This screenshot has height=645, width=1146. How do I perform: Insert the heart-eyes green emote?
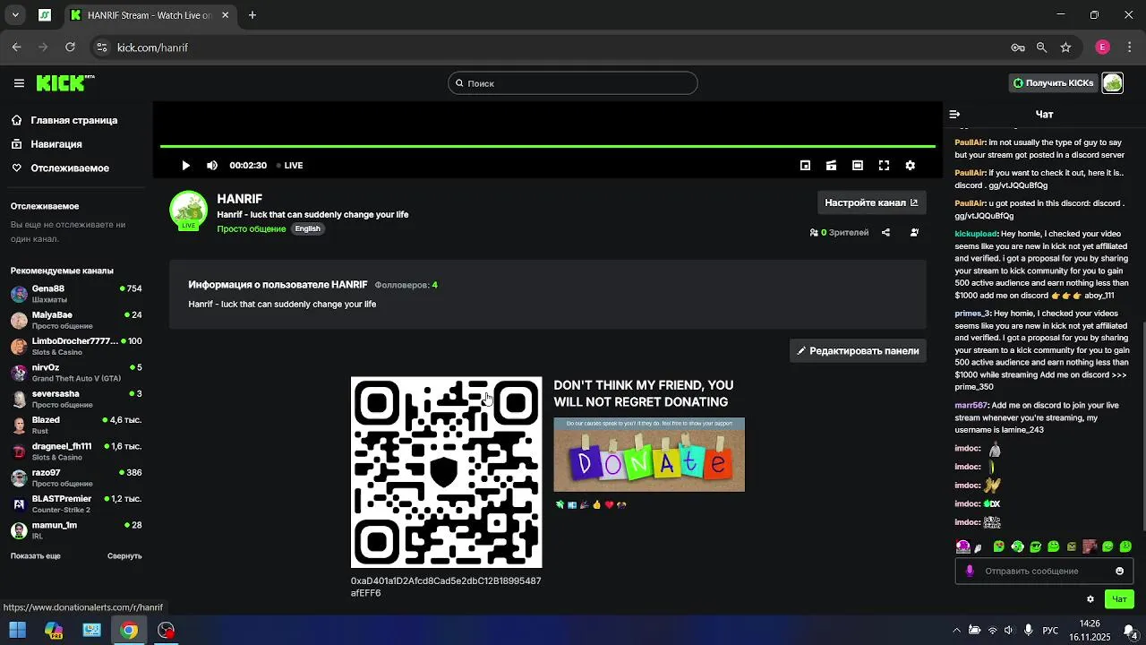click(999, 546)
